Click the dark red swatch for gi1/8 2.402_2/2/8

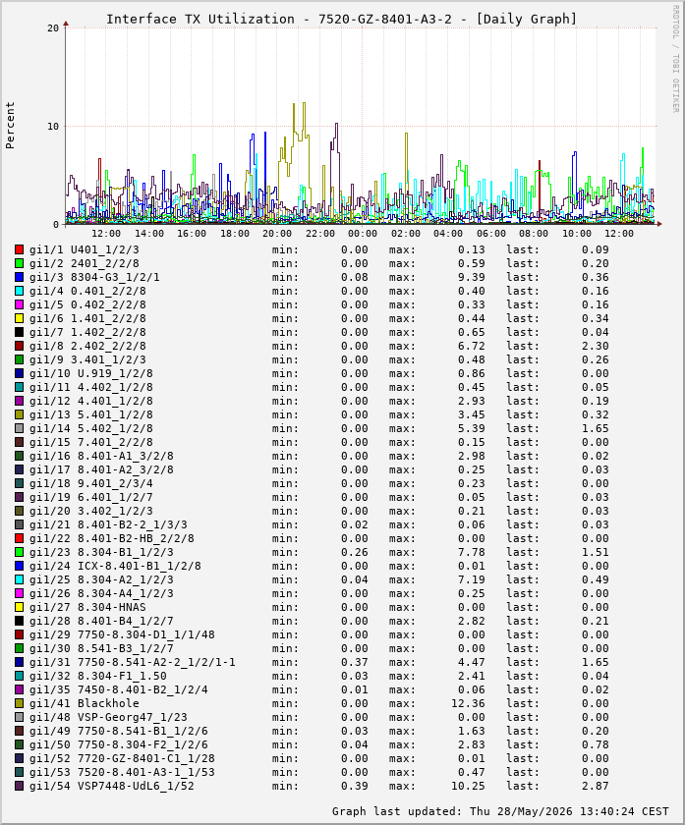point(20,346)
